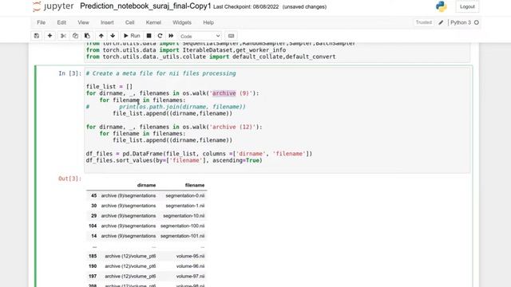
Task: Copy selected cells icon
Action: click(75, 36)
